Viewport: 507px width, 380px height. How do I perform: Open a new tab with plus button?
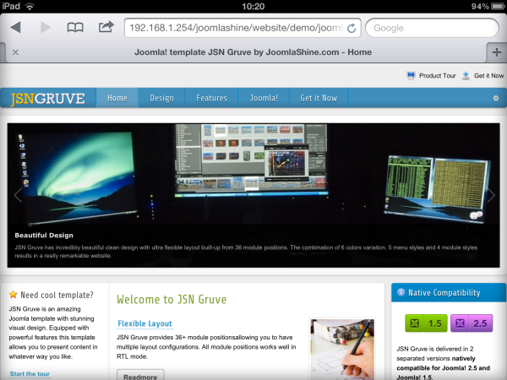497,52
